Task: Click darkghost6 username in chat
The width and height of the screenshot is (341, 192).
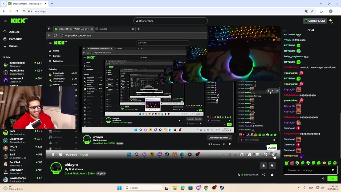Action: tap(291, 156)
